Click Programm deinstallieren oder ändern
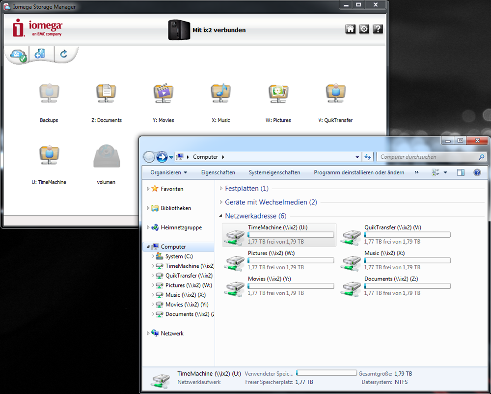 (359, 172)
